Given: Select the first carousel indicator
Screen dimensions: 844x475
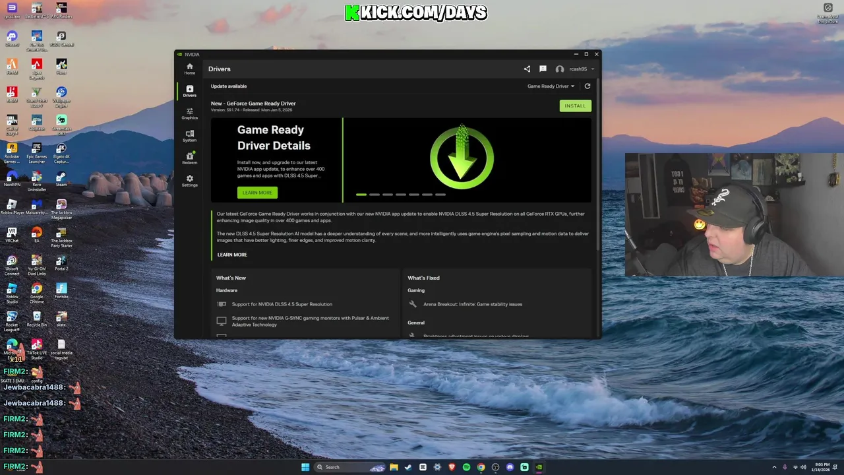Looking at the screenshot, I should coord(361,195).
